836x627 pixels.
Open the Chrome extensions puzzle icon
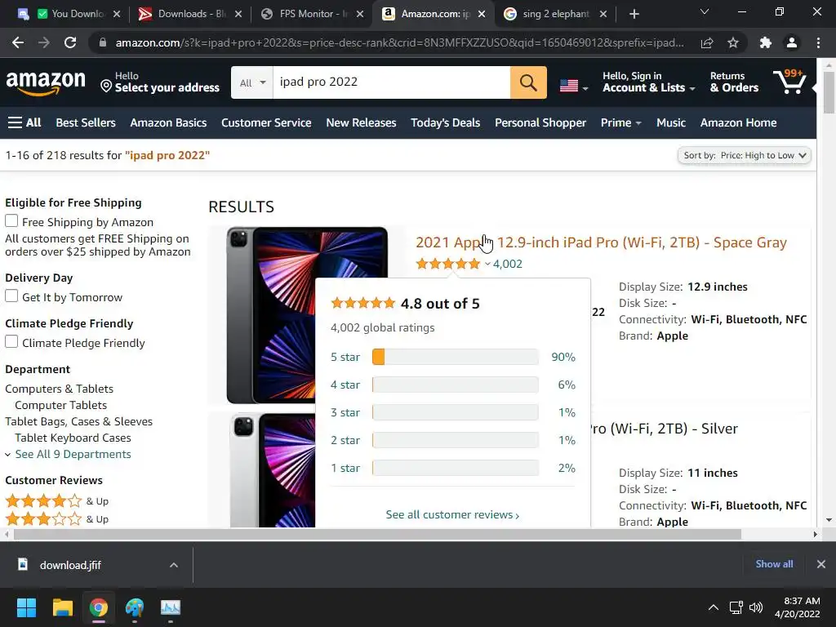pyautogui.click(x=766, y=42)
